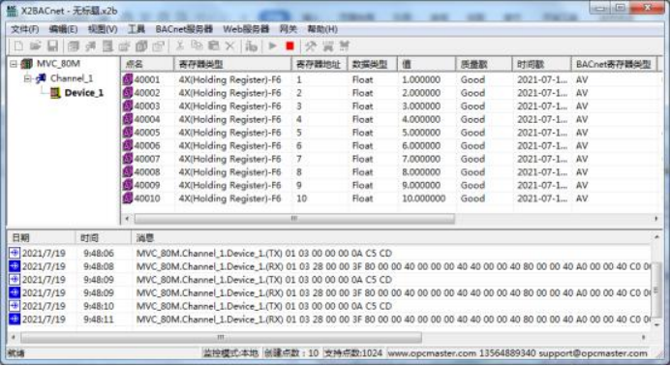Select Device_1 in the tree

(84, 93)
